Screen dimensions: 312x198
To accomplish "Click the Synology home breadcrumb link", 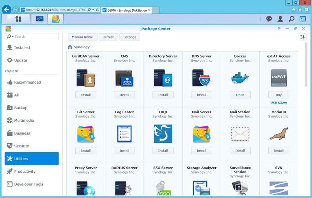I will pos(79,47).
